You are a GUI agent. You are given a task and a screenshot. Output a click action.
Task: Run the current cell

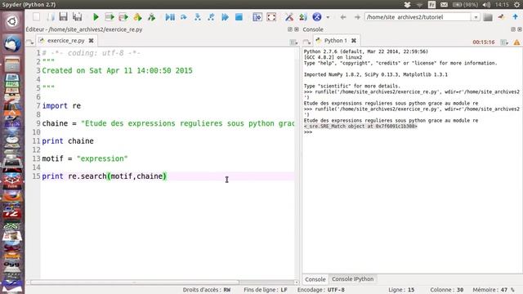point(110,17)
